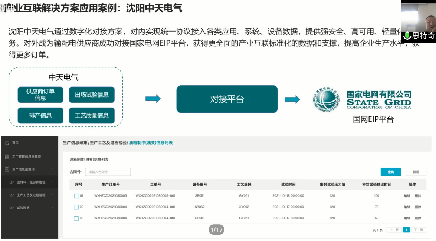Expand the 试验数据 submenu chevron
The image size is (436, 241).
point(52,207)
